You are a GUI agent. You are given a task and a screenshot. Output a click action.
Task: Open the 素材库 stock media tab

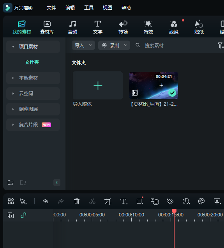(47, 27)
